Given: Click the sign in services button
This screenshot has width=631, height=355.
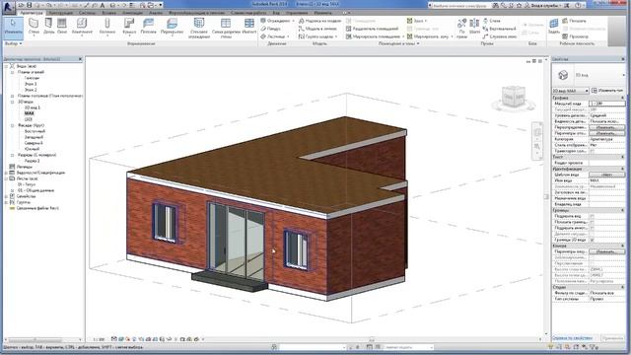Looking at the screenshot, I should [543, 6].
